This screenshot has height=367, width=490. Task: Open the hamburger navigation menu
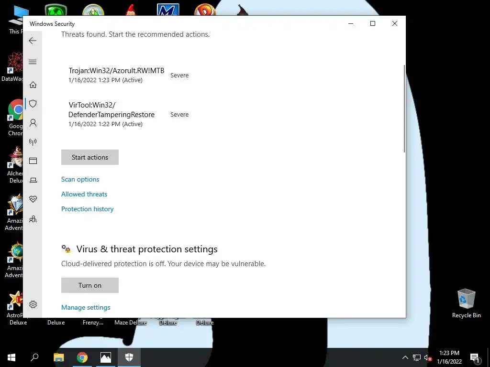click(33, 62)
